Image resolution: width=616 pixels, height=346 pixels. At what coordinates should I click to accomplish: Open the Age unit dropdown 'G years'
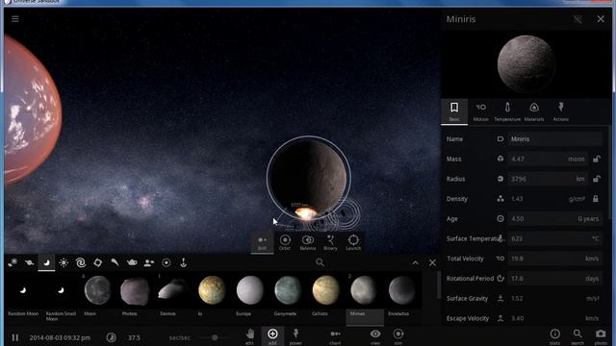point(588,219)
